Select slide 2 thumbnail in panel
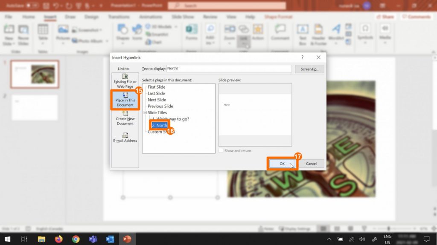 point(35,107)
